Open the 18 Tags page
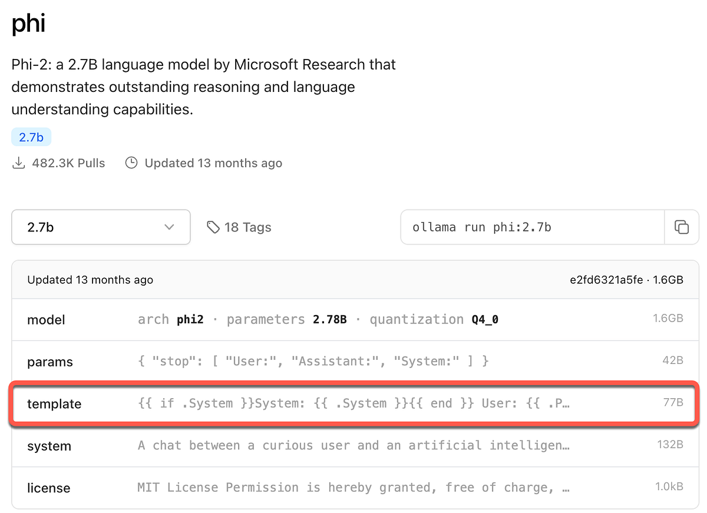This screenshot has width=707, height=513. click(x=246, y=227)
